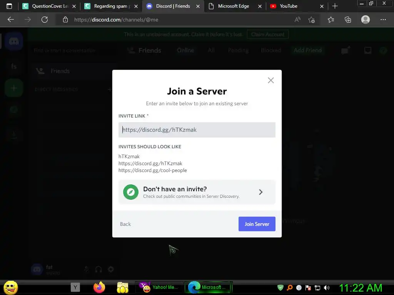This screenshot has height=295, width=394.
Task: Open Server Discovery from Don't have an invite
Action: coord(197,192)
